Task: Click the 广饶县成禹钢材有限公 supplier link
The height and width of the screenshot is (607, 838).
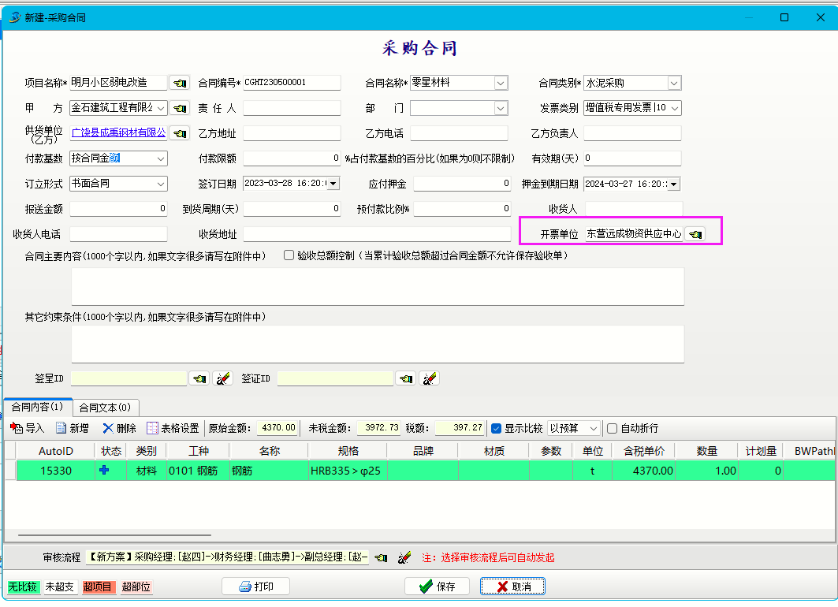Action: (x=118, y=132)
